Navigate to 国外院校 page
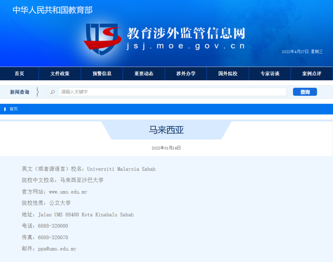 (228, 73)
